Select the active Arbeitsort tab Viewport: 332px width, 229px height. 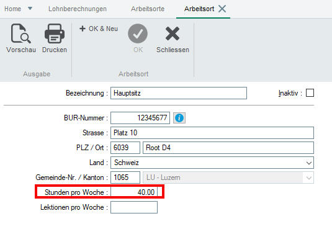click(x=199, y=9)
